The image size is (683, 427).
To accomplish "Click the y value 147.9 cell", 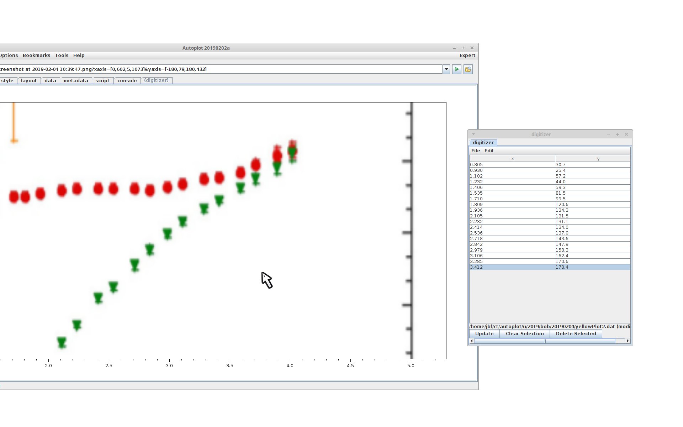I will pyautogui.click(x=593, y=244).
